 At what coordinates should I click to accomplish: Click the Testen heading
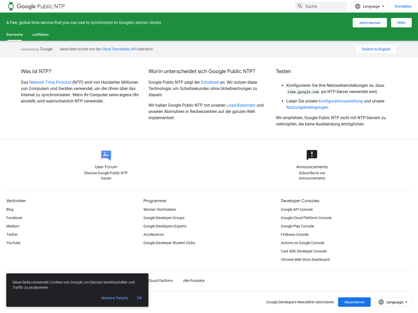tap(283, 71)
